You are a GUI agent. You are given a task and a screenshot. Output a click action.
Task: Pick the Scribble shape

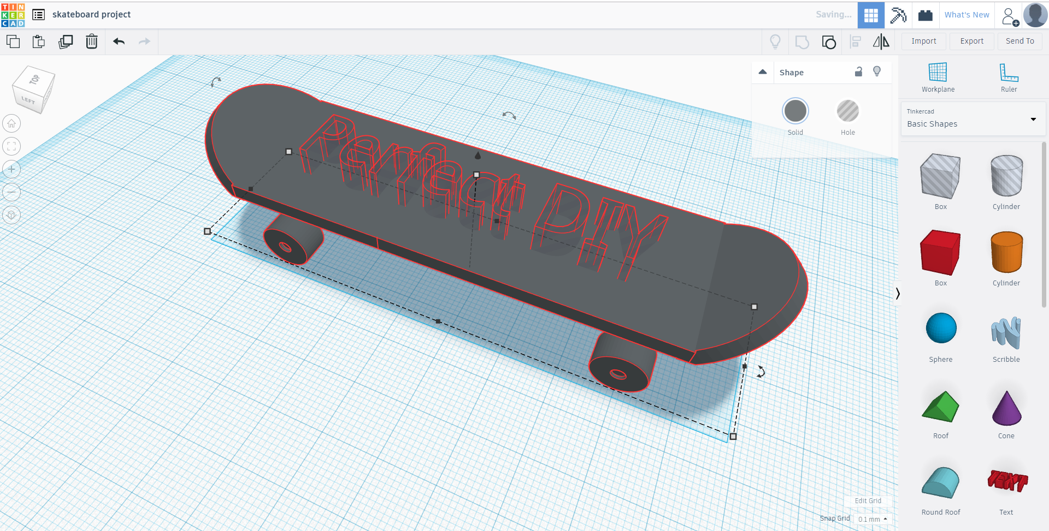point(1006,332)
